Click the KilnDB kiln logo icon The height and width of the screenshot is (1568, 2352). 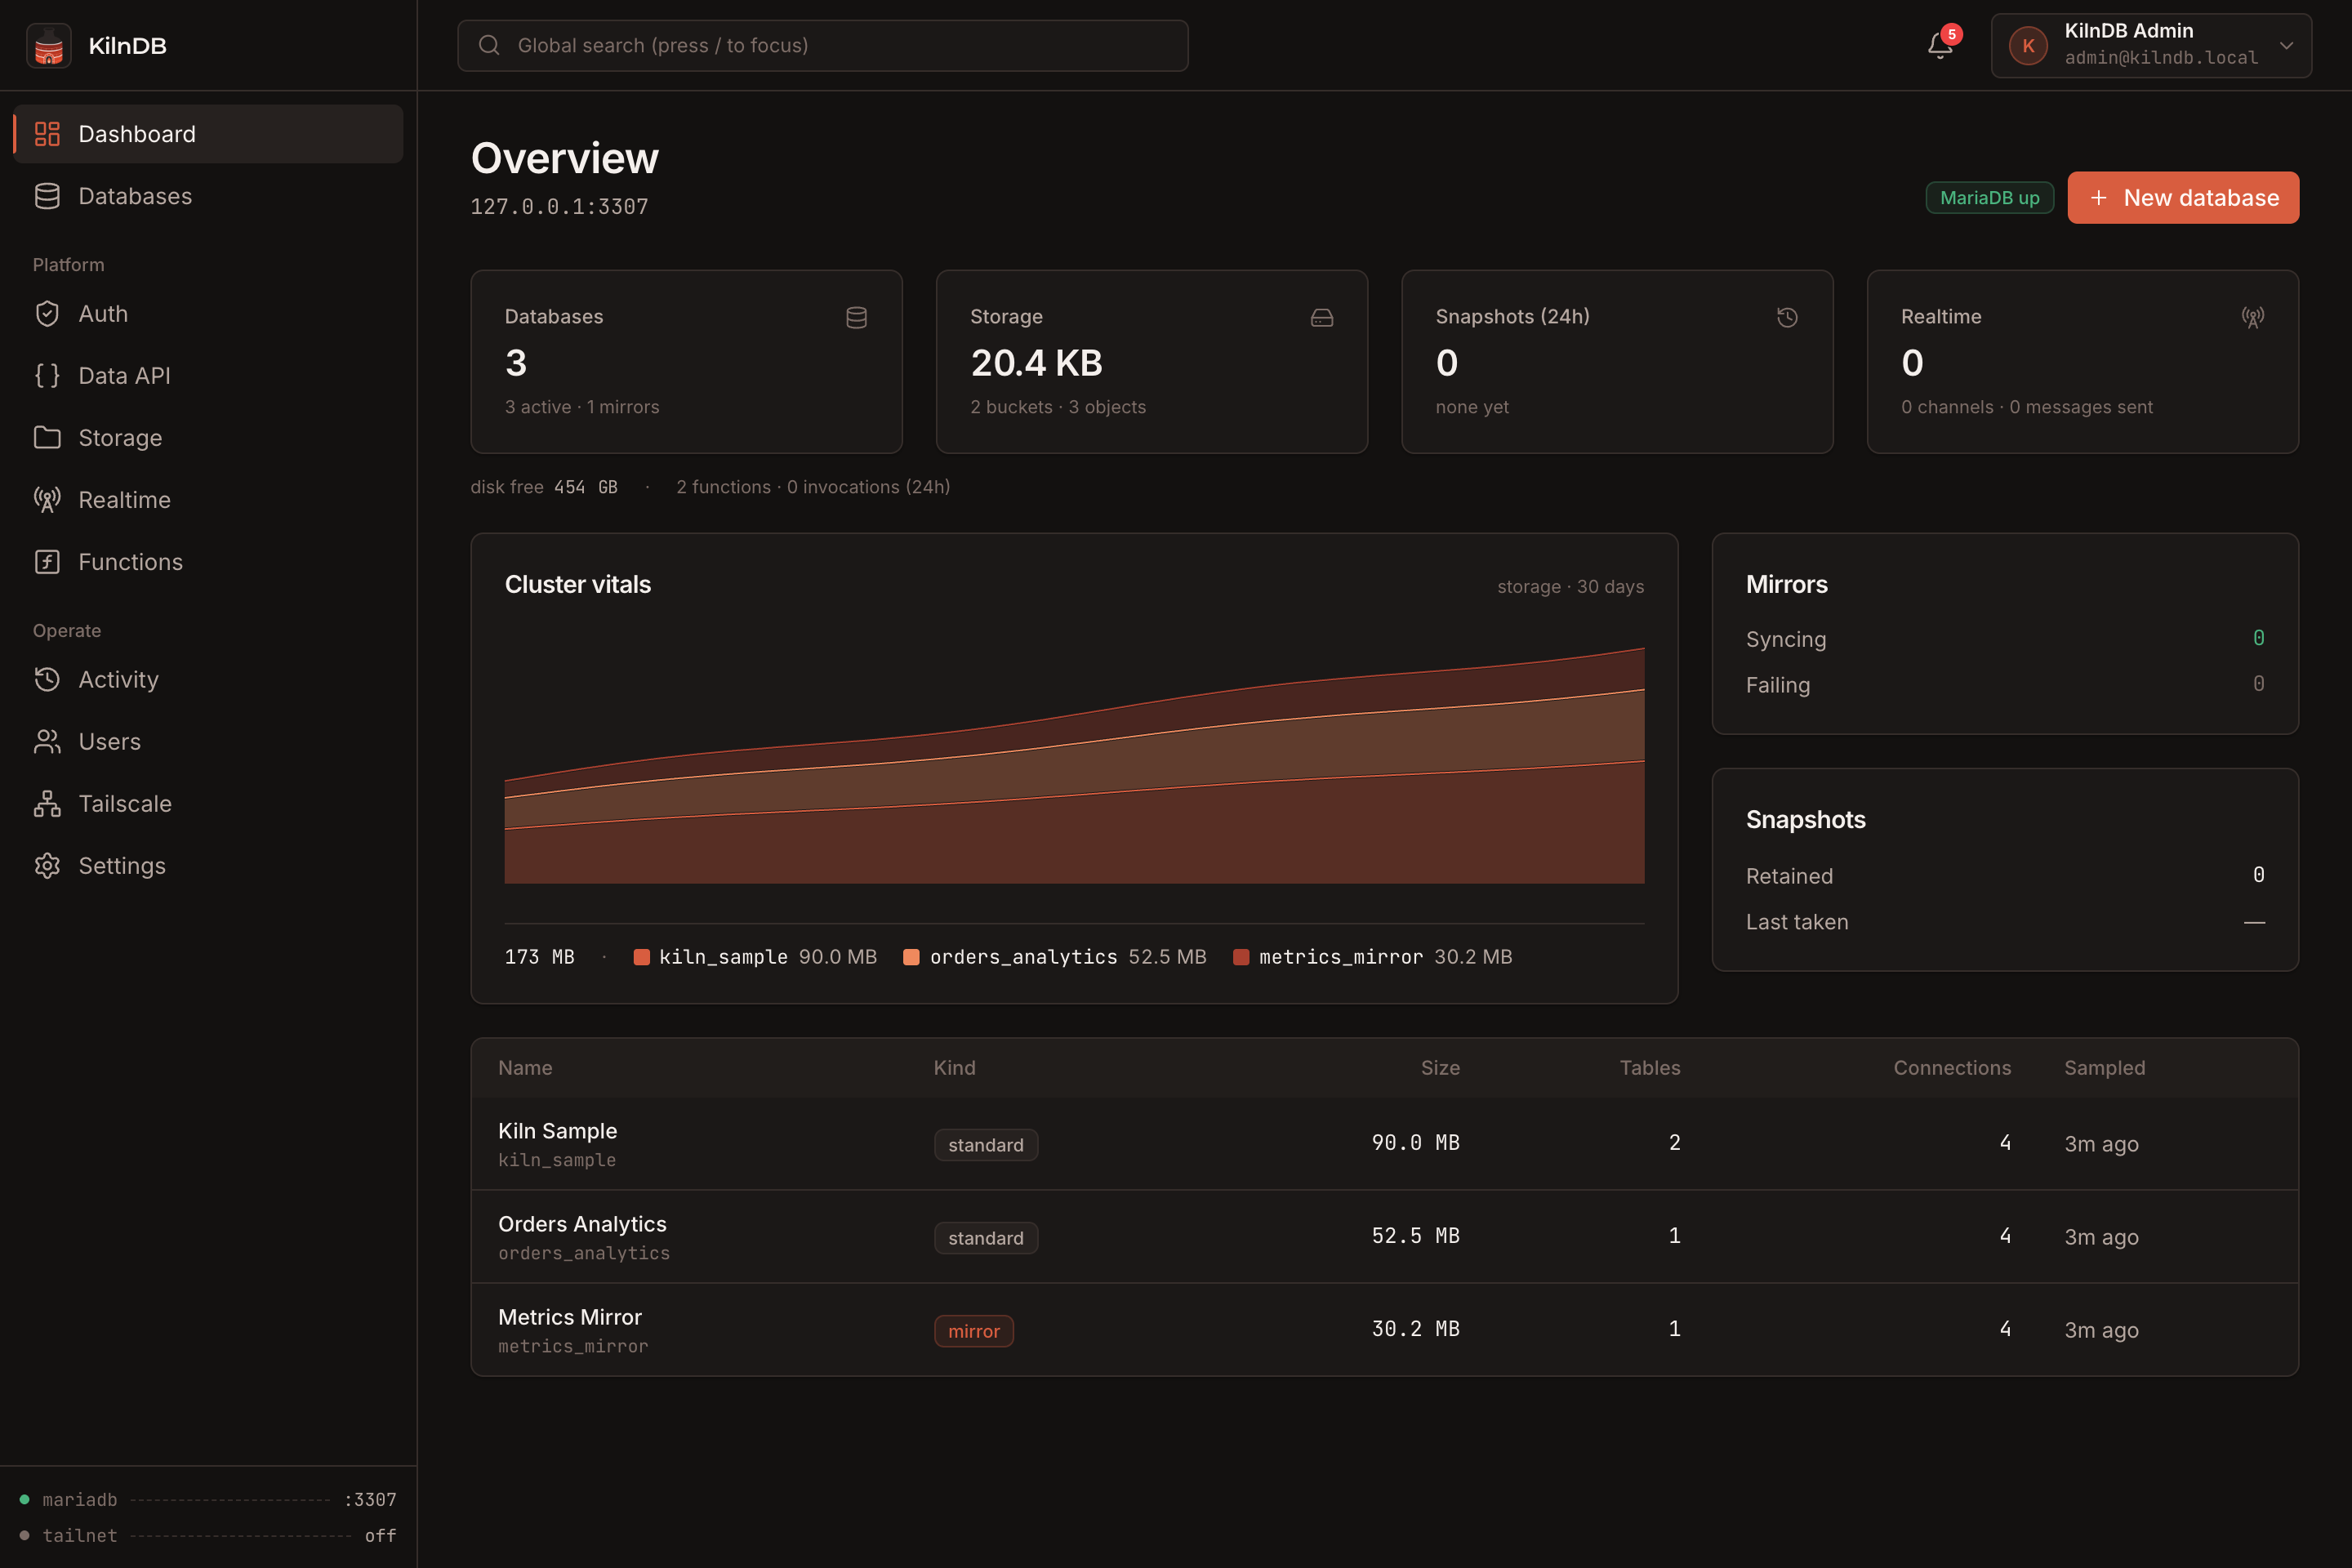point(48,46)
